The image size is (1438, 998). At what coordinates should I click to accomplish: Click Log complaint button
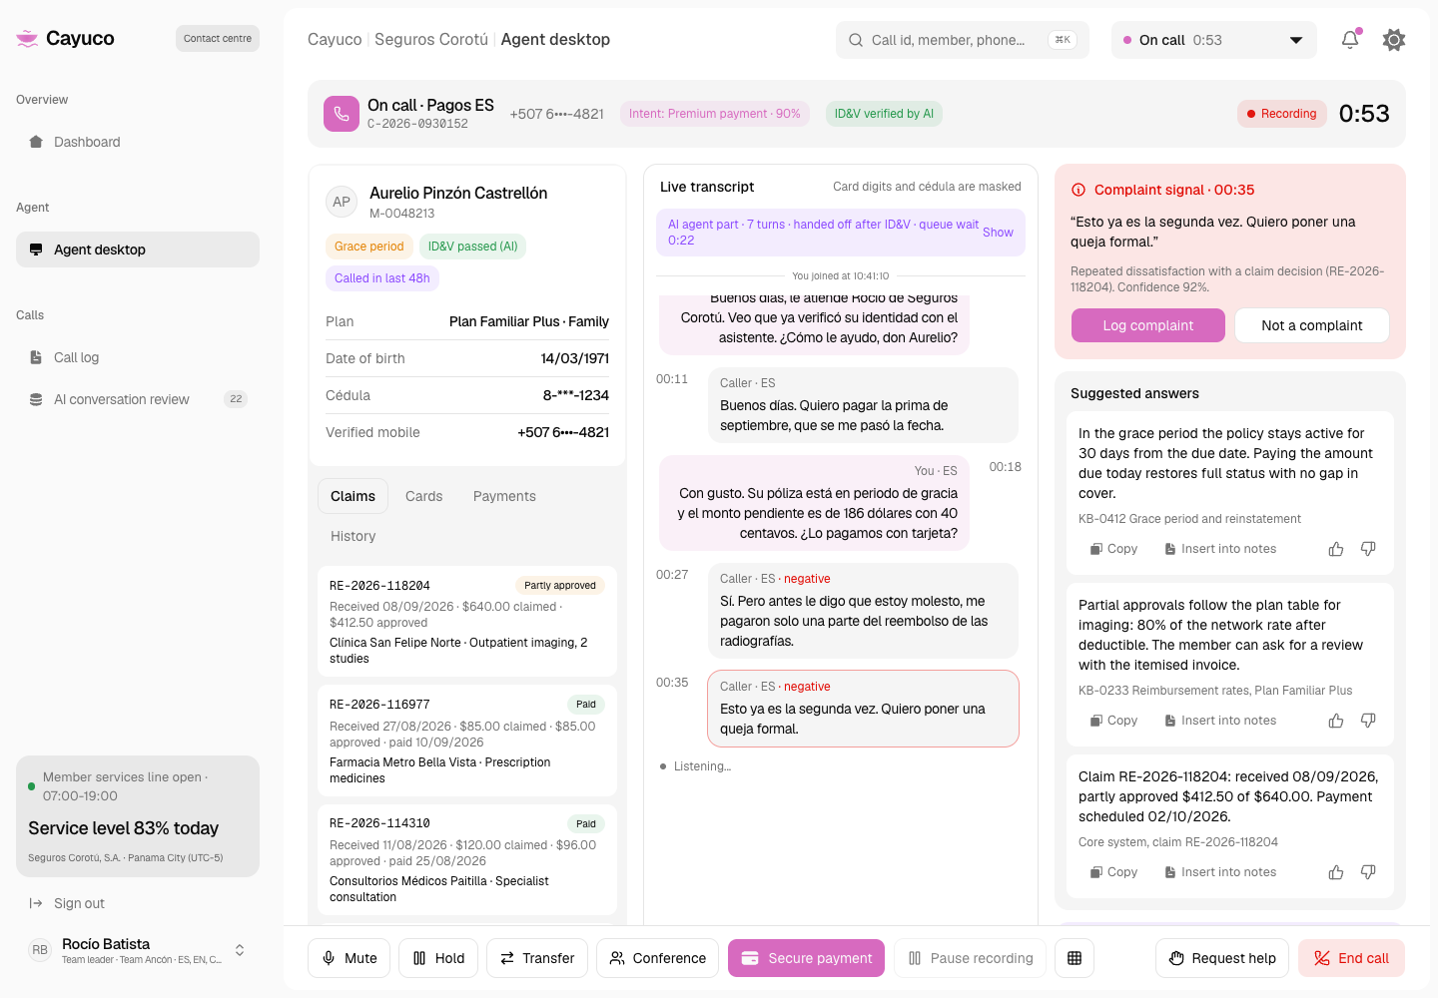click(1148, 325)
